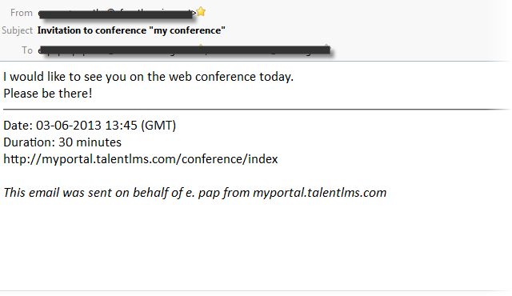This screenshot has height=296, width=512.
Task: Click the name 'e. pap' in footer
Action: tap(202, 193)
